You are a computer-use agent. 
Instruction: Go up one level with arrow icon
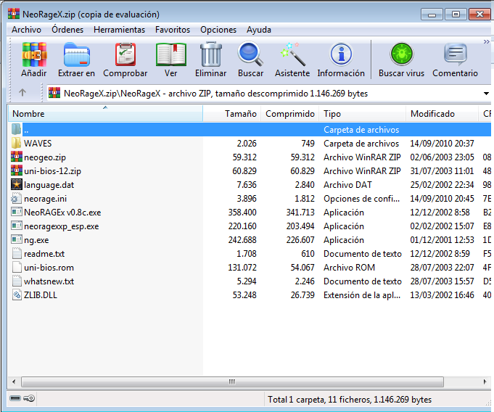(22, 93)
